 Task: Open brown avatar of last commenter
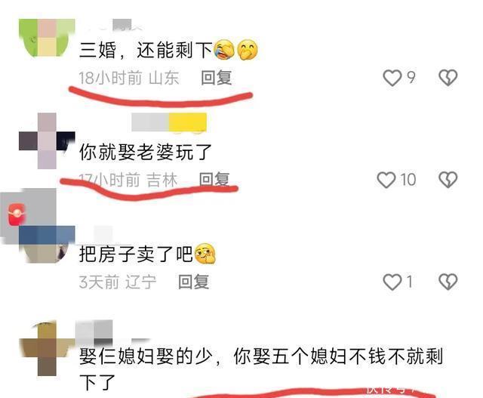pos(47,348)
